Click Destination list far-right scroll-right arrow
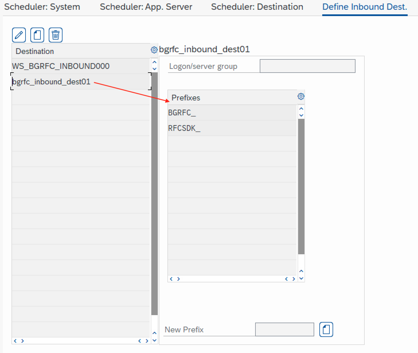 coord(147,341)
